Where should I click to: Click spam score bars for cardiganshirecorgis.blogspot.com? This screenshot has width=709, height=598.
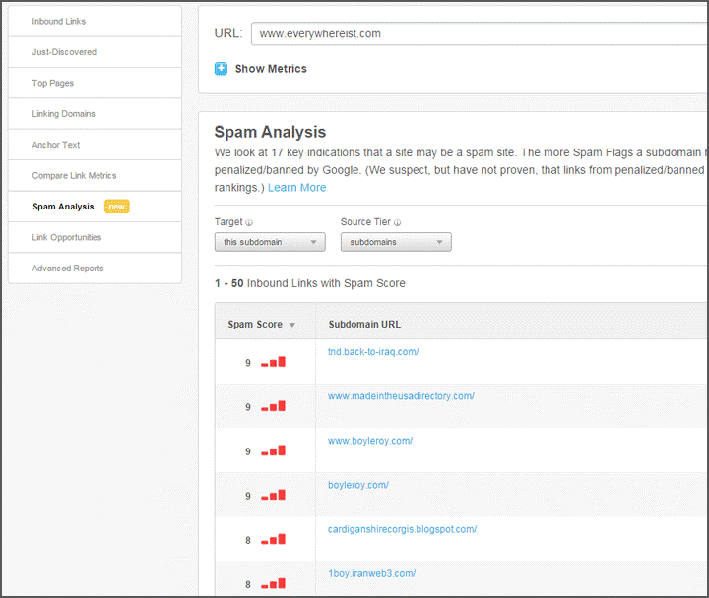click(x=273, y=539)
